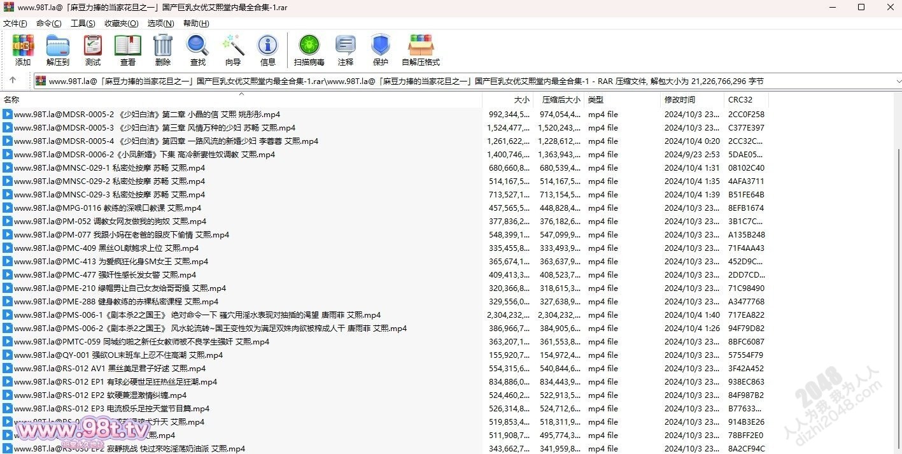
Task: Open the 查找 (Find) magnifier tool
Action: point(197,50)
